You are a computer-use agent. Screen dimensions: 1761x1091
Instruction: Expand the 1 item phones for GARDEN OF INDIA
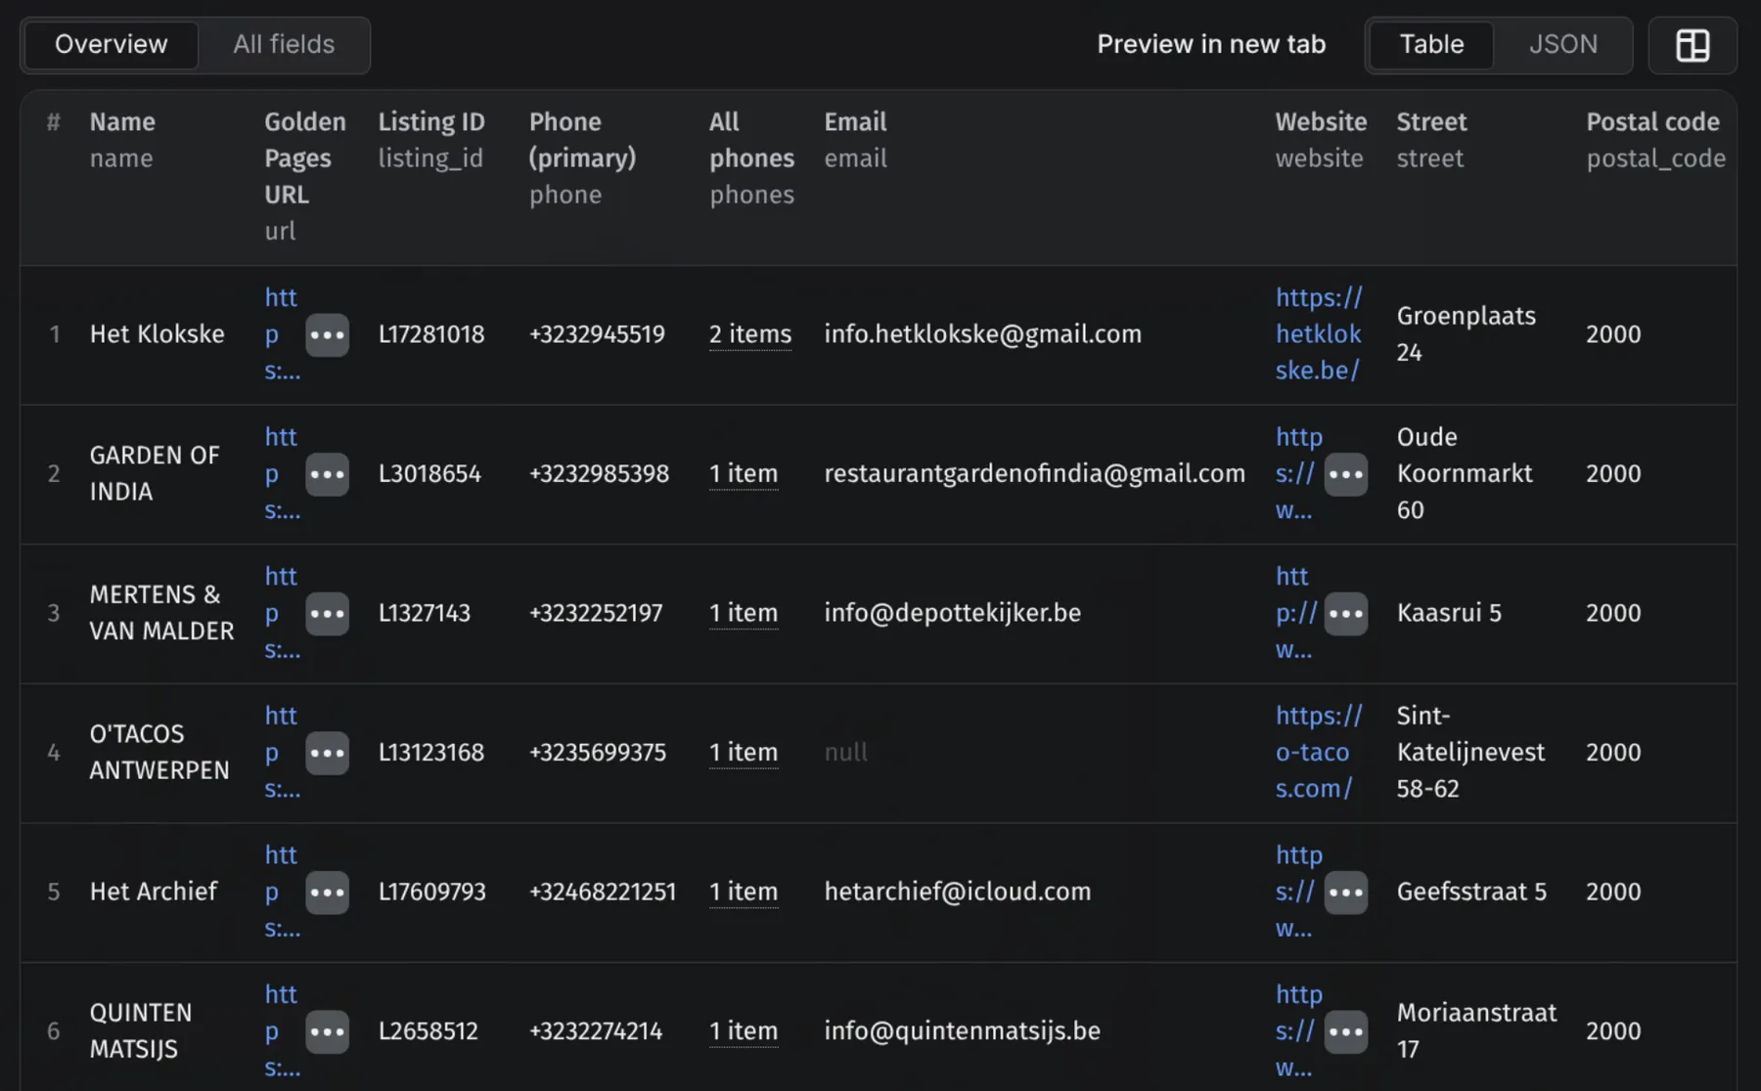tap(744, 474)
